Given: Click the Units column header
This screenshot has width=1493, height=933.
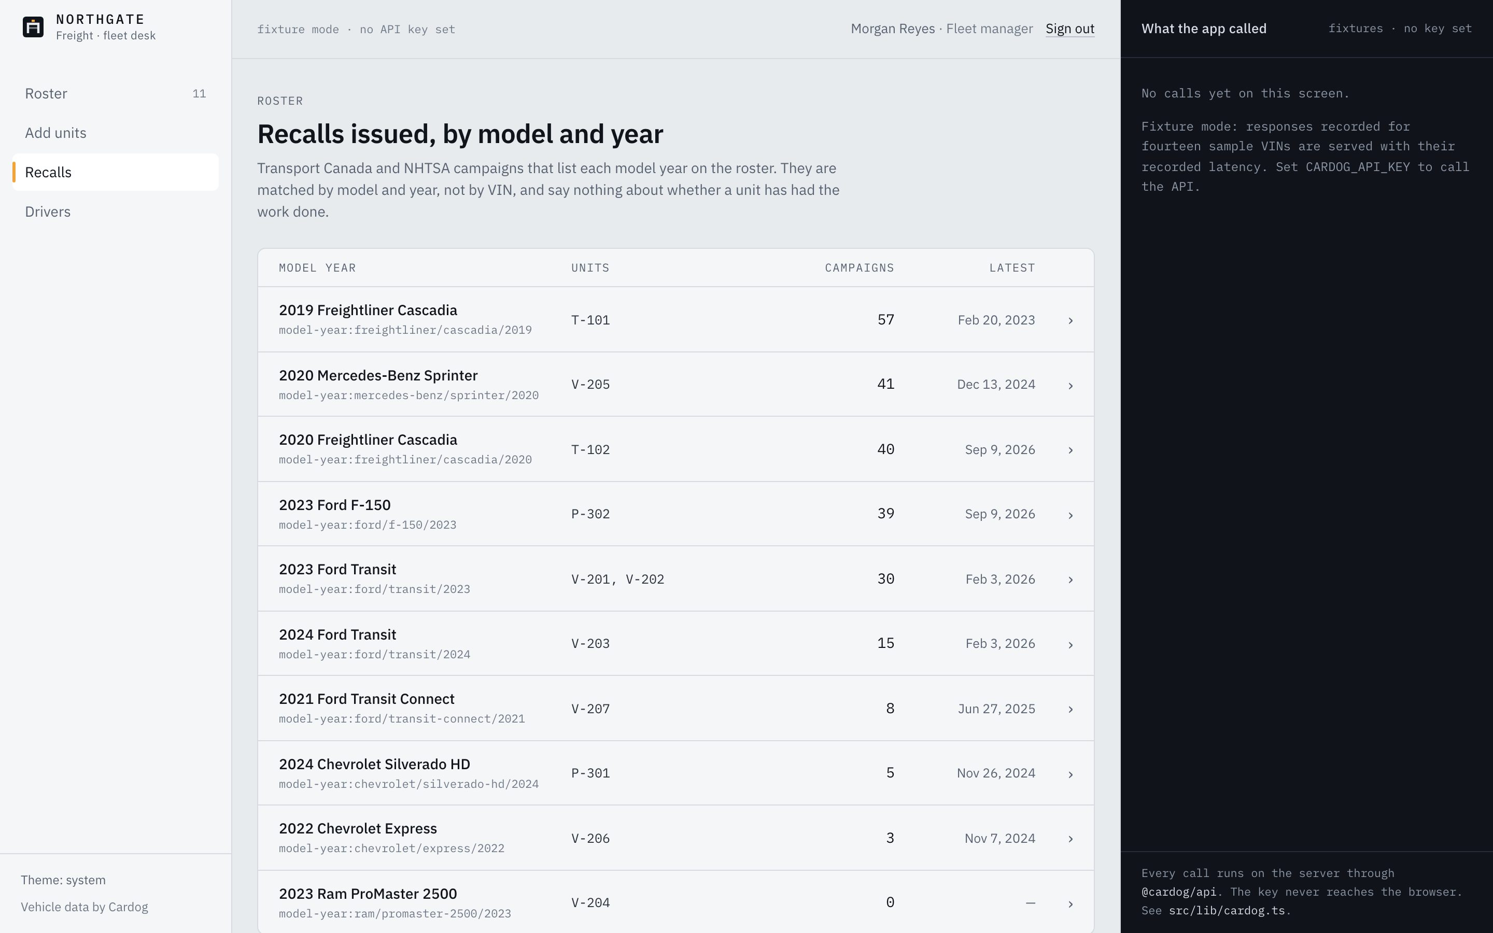Looking at the screenshot, I should click(x=590, y=268).
